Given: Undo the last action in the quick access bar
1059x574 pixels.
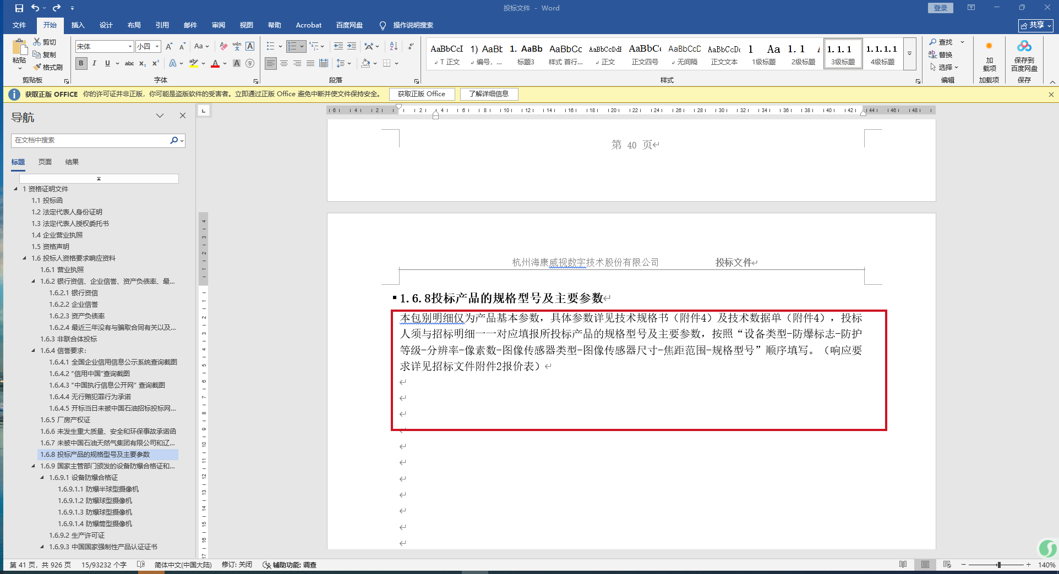Looking at the screenshot, I should click(35, 8).
